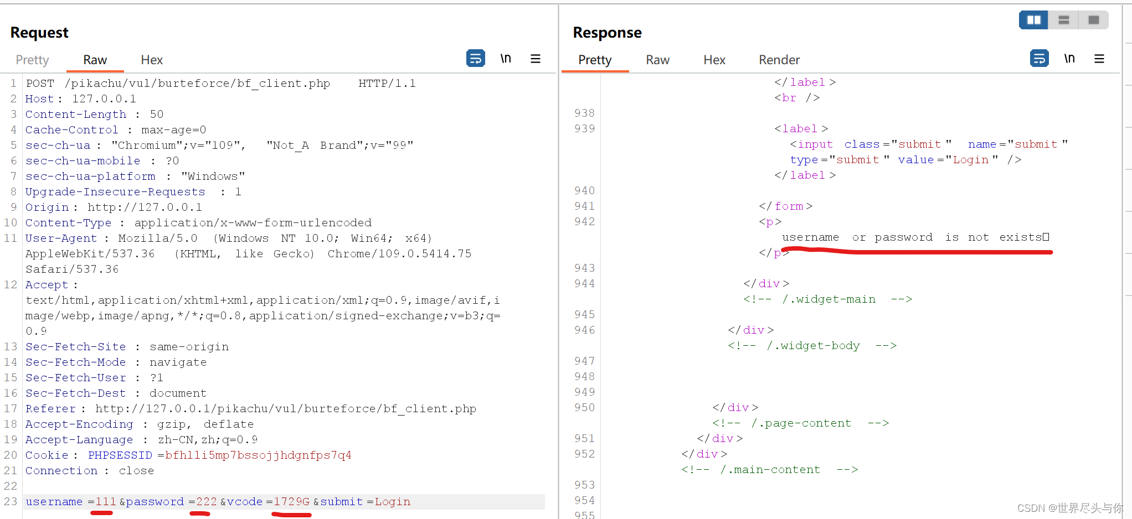Click the Request panel heading

tap(39, 33)
